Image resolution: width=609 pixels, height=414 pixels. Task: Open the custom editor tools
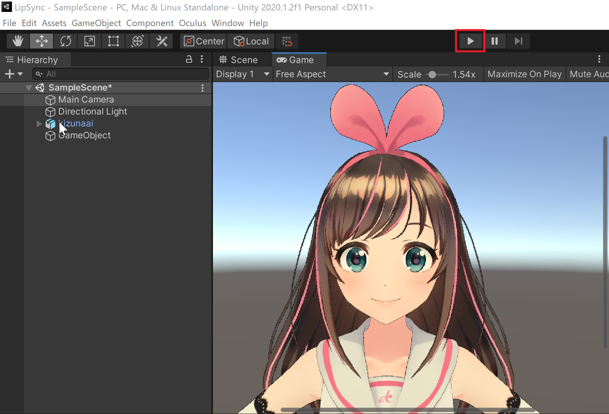pos(161,41)
